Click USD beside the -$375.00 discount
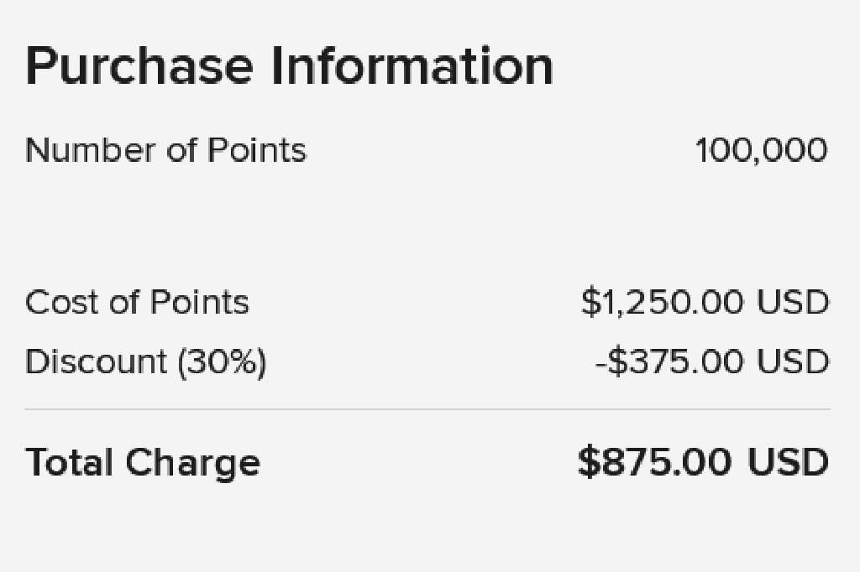The width and height of the screenshot is (860, 572). coord(793,362)
